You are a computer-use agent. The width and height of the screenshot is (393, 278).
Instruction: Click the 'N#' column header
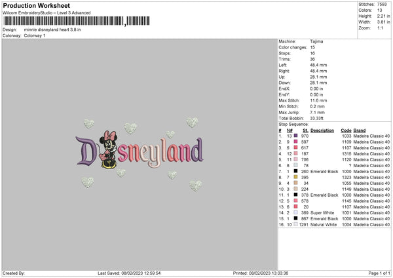290,130
